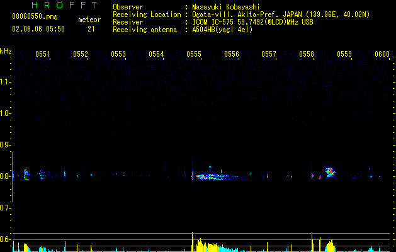The image size is (396, 252).
Task: Click the date stamp 02.08.06 05:50
Action: pyautogui.click(x=38, y=29)
